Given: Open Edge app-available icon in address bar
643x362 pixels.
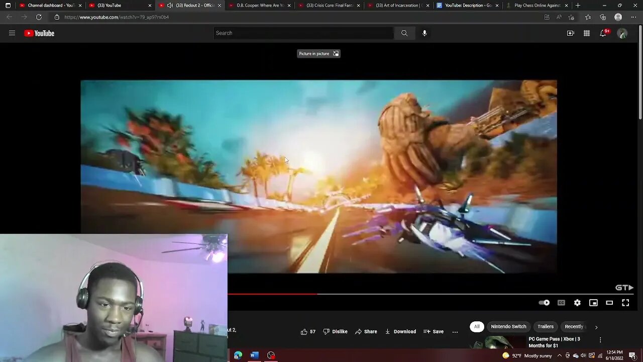Looking at the screenshot, I should click(547, 17).
